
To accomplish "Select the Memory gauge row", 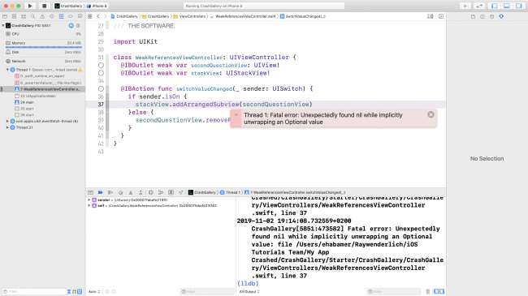I will click(x=43, y=43).
